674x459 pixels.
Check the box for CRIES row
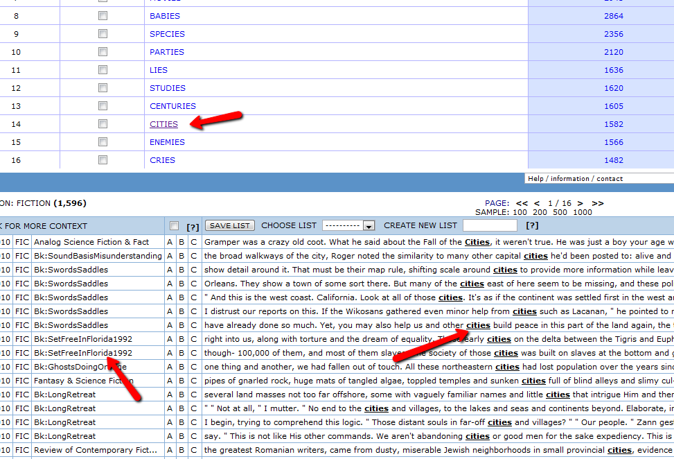[x=103, y=160]
